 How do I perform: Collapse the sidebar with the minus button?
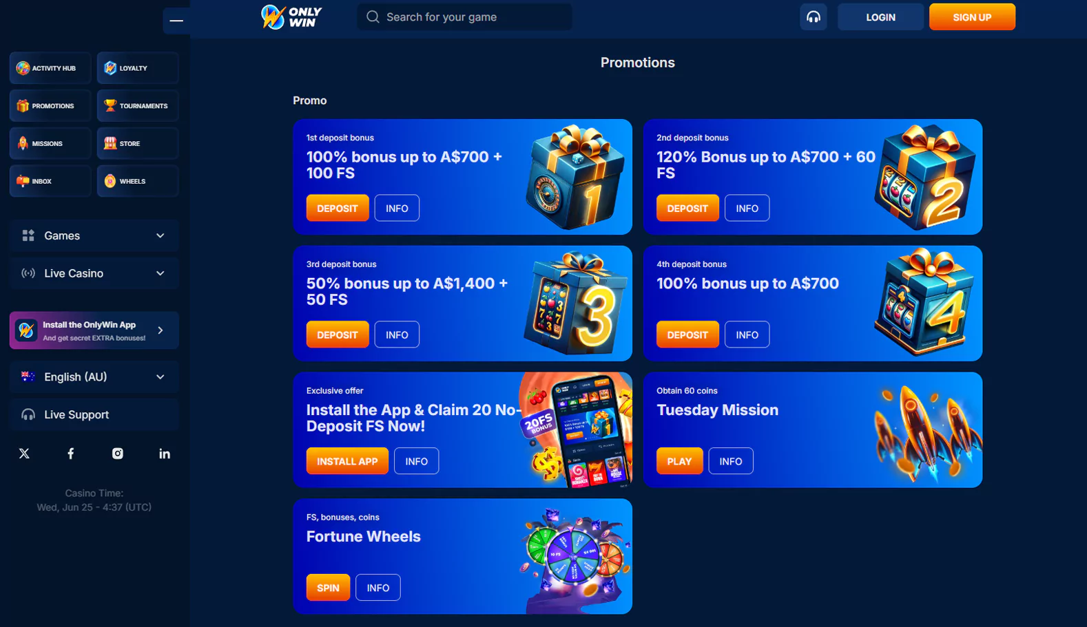click(x=176, y=20)
